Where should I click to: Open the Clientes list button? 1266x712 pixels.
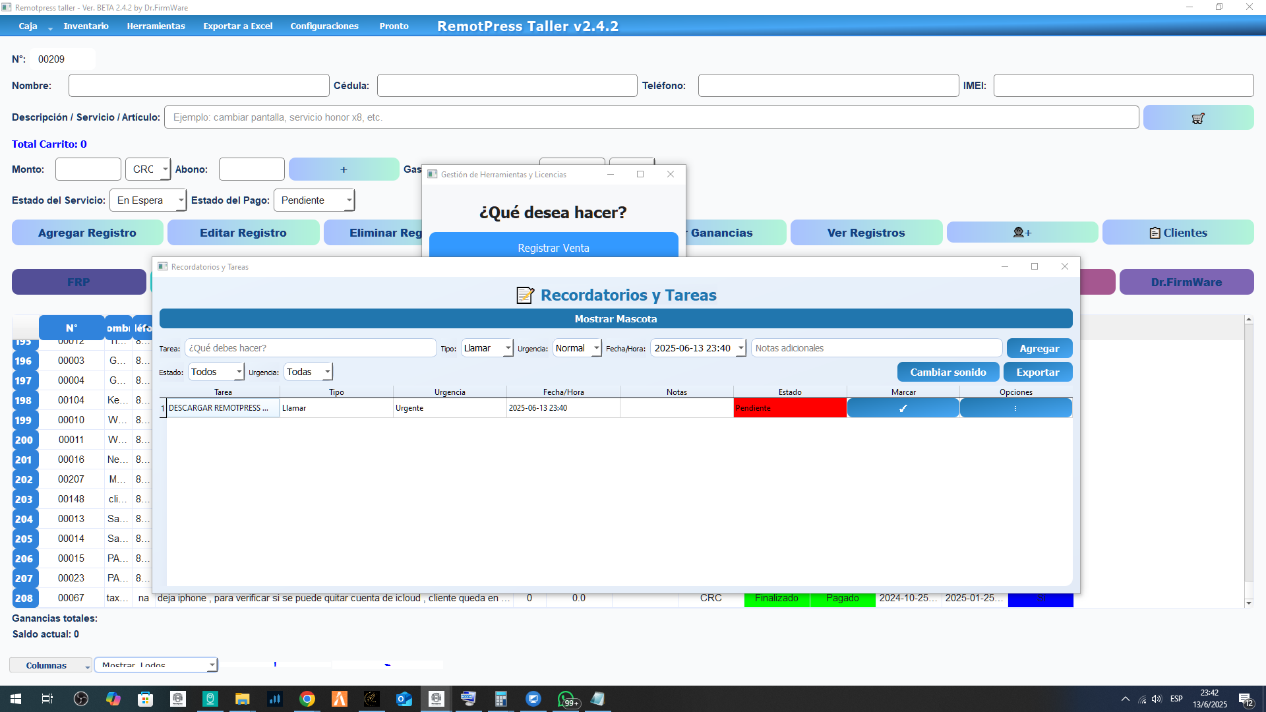pyautogui.click(x=1178, y=233)
